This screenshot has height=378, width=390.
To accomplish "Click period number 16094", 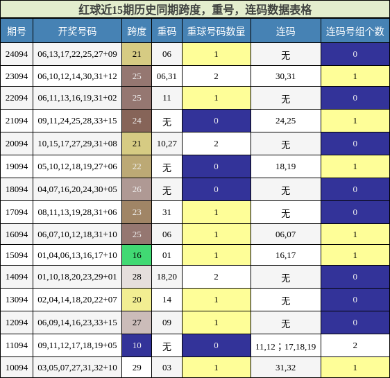I will 17,234.
